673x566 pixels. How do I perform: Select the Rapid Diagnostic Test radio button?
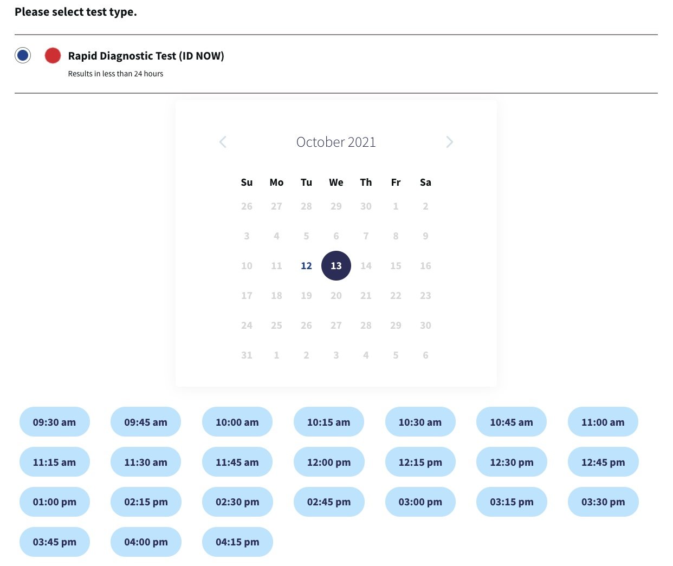pos(23,55)
